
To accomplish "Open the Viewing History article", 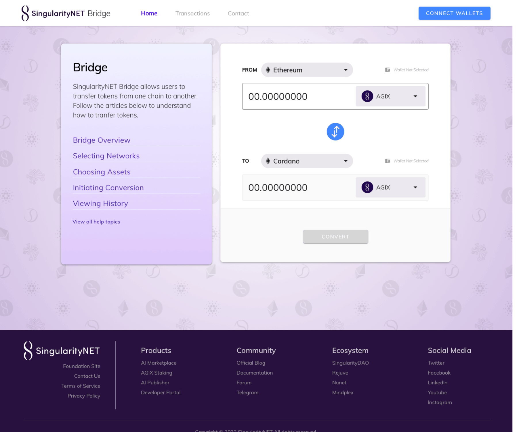I will (x=100, y=203).
